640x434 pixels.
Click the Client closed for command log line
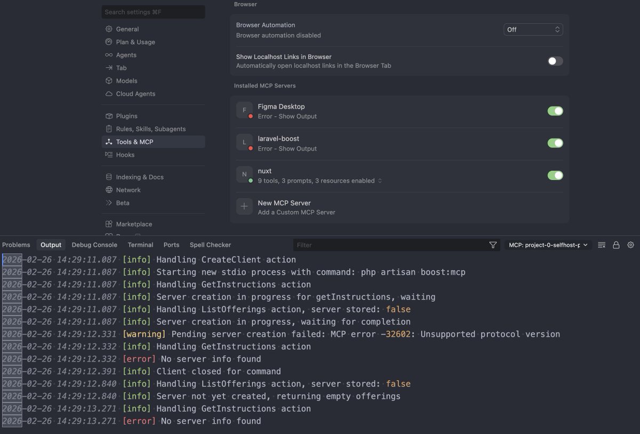click(x=141, y=372)
